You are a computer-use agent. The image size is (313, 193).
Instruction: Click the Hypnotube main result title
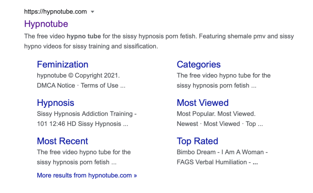coord(46,24)
